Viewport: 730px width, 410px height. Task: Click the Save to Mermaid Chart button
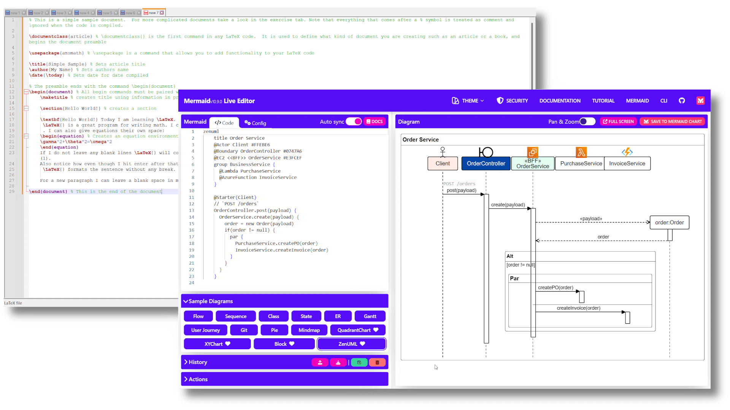coord(673,121)
